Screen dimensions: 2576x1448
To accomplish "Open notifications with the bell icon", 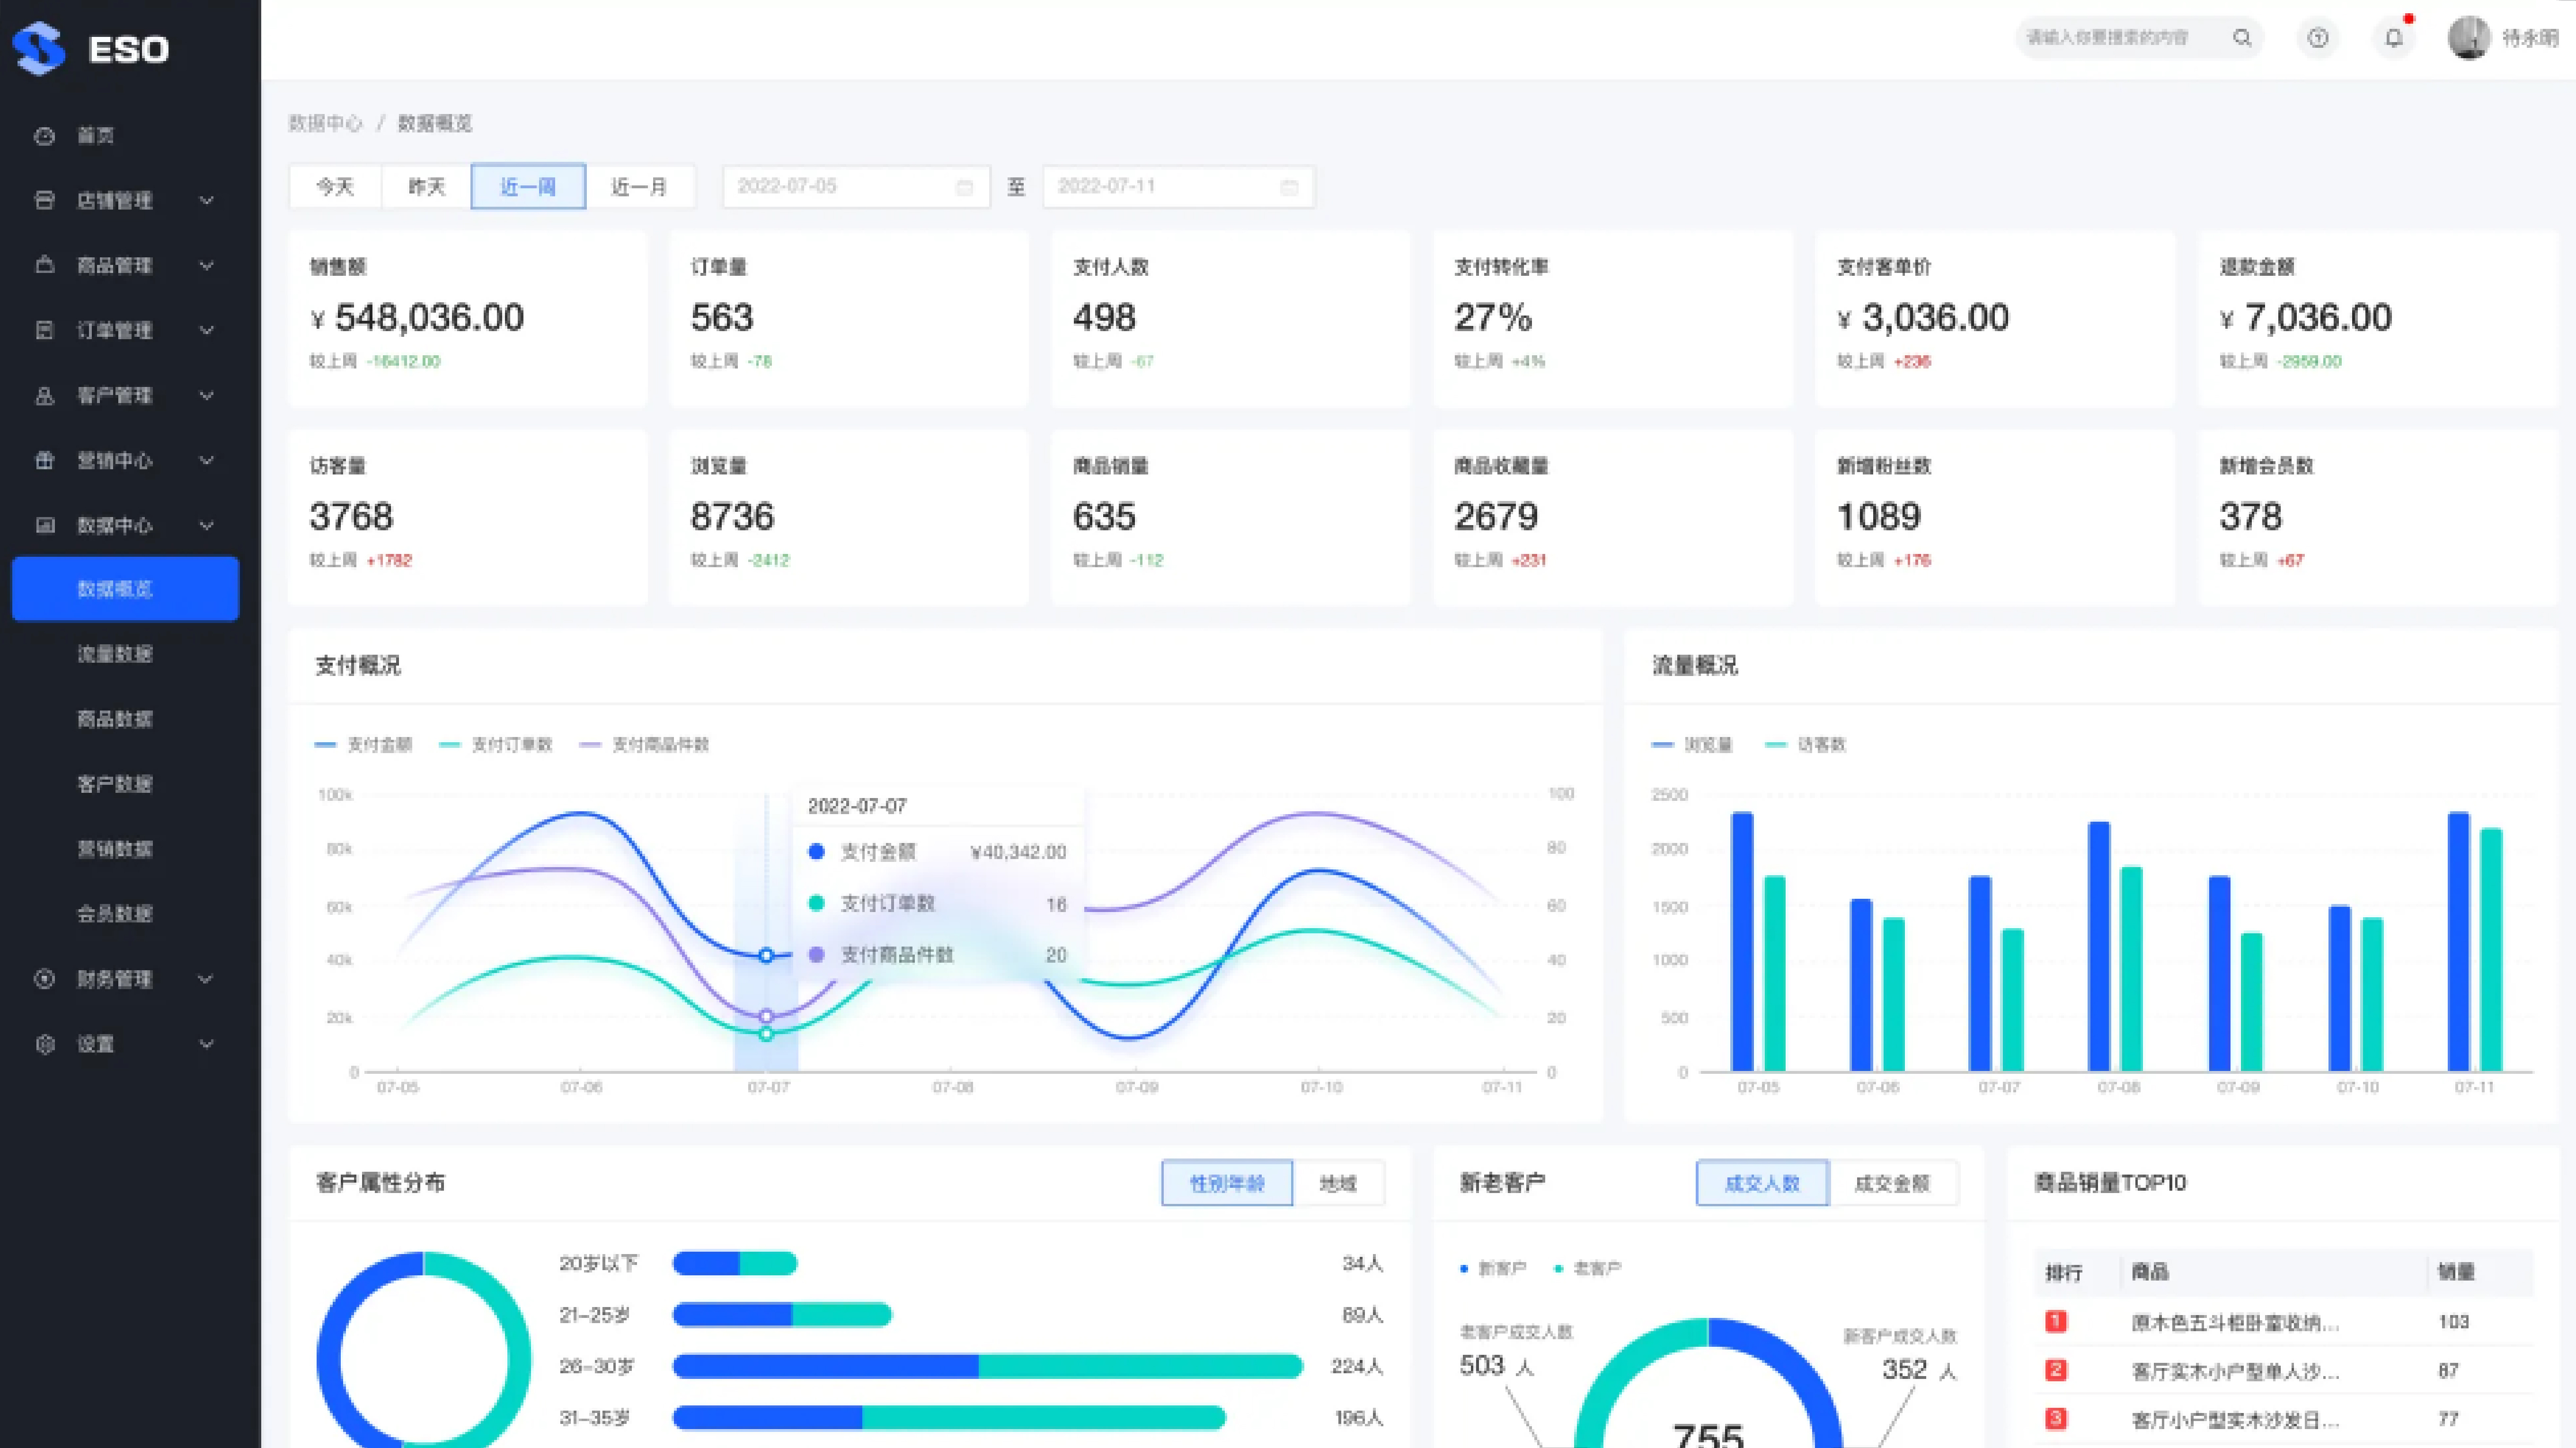I will [x=2393, y=38].
